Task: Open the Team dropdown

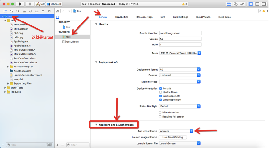Action: coord(180,53)
